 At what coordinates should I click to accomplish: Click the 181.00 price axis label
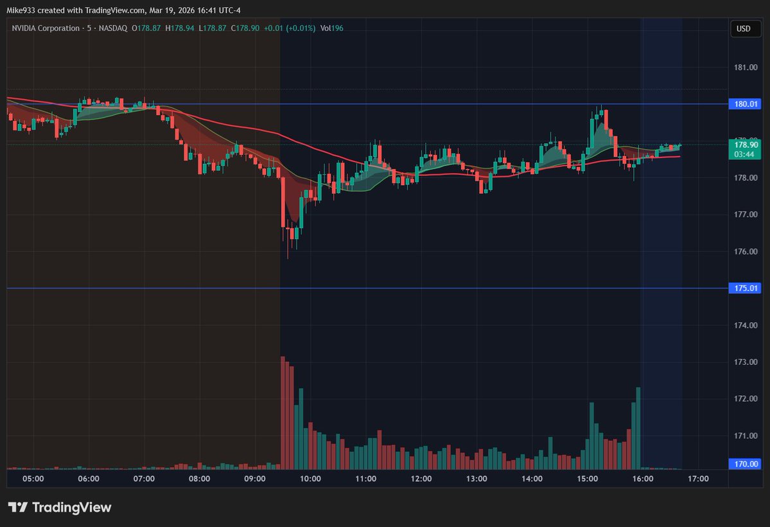click(x=746, y=67)
